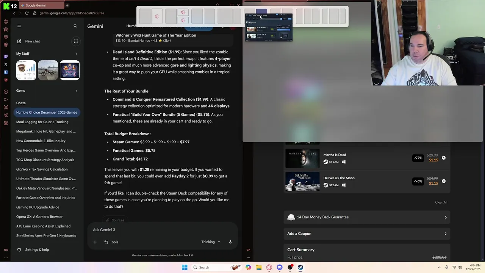Open Bitwarden shield icon in GX sidebar
The image size is (485, 273).
pos(6,72)
